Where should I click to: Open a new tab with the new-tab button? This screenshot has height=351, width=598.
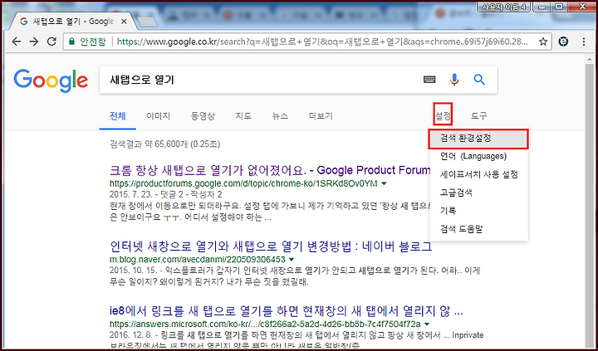tap(147, 22)
